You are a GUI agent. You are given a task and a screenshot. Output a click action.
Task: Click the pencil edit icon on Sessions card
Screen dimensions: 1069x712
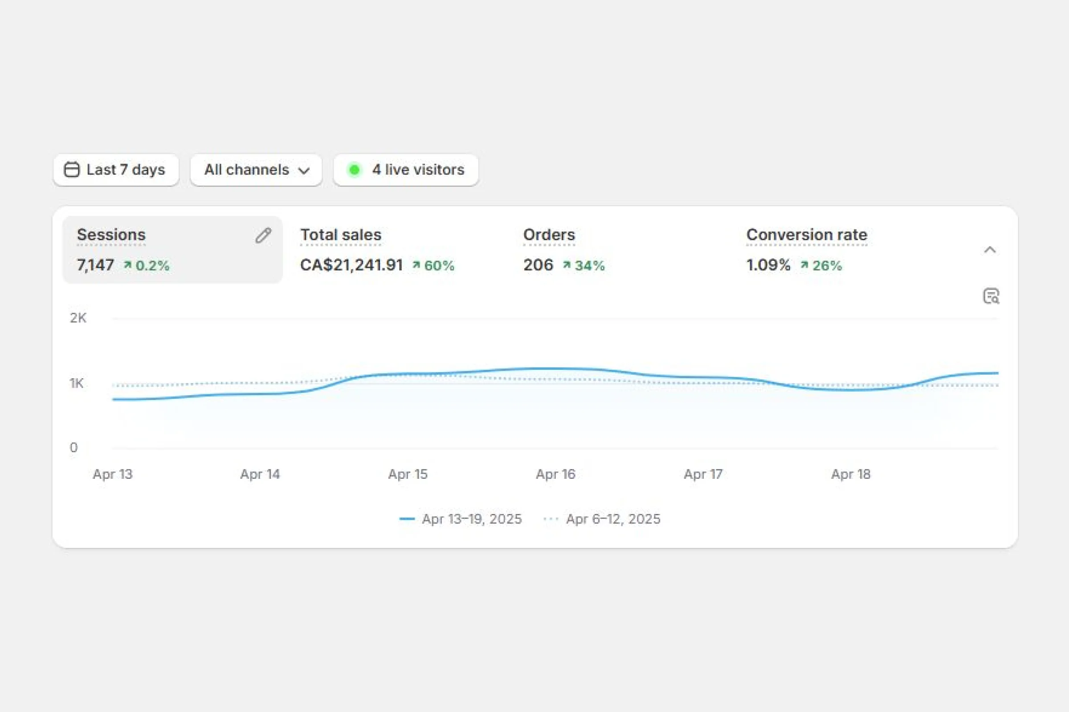tap(263, 235)
